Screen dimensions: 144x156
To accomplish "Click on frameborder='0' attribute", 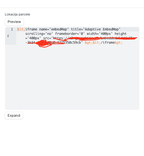I will click(70, 34).
